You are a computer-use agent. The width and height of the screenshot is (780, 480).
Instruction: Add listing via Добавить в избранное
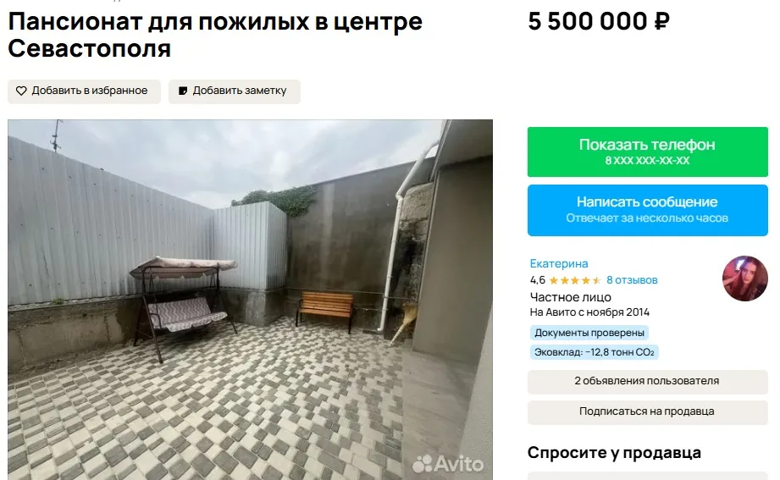point(84,91)
